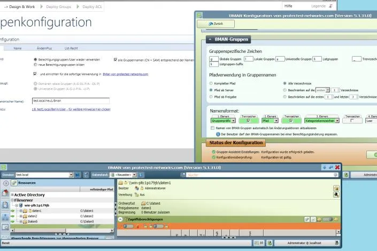Click the document icon in the Zugriffsberechtigungen header
This screenshot has width=377, height=251.
tap(313, 219)
